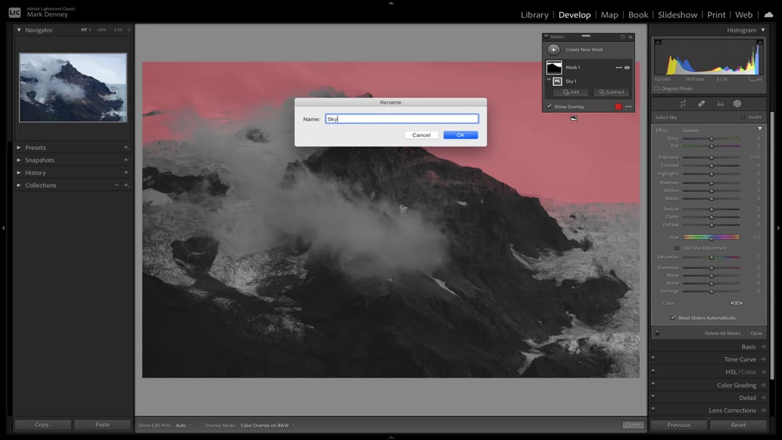Confirm rename with the OK button
The height and width of the screenshot is (440, 782).
click(x=461, y=135)
